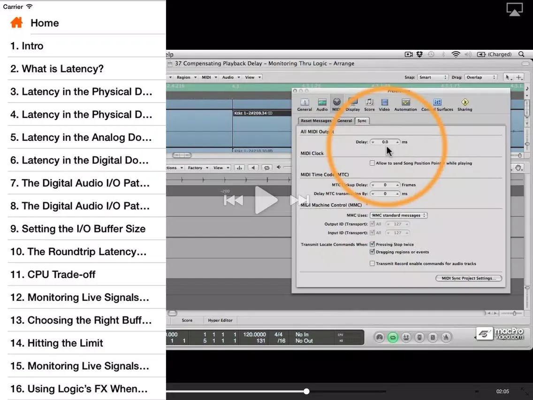Open the Control Surfaces preferences icon
The image size is (533, 400).
click(x=437, y=105)
